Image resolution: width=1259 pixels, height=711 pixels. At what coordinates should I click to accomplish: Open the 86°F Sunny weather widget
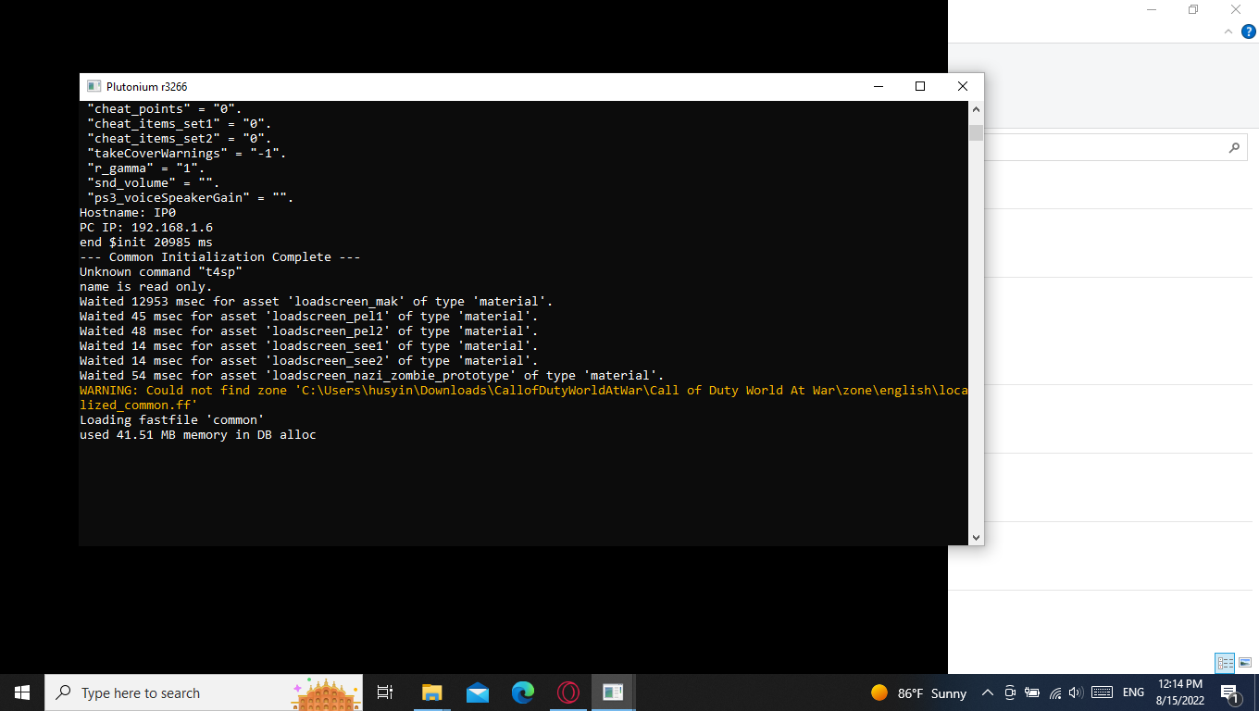[918, 692]
